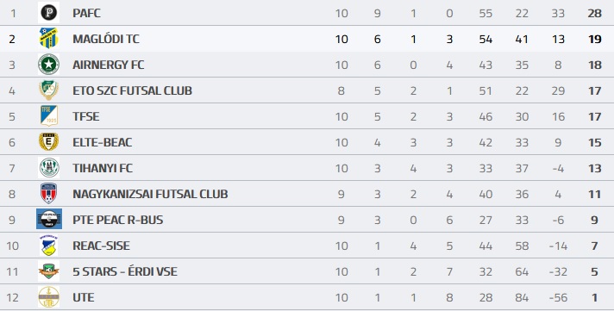Click the ELTE-BEAC laurel crest
Viewport: 614px width, 311px height.
pos(49,142)
